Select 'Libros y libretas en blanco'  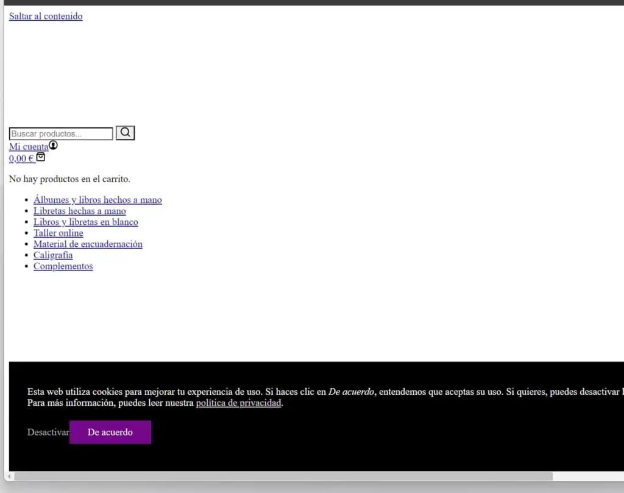85,222
